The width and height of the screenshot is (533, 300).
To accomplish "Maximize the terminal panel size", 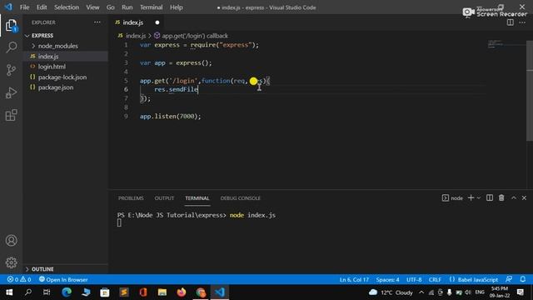I will [514, 198].
